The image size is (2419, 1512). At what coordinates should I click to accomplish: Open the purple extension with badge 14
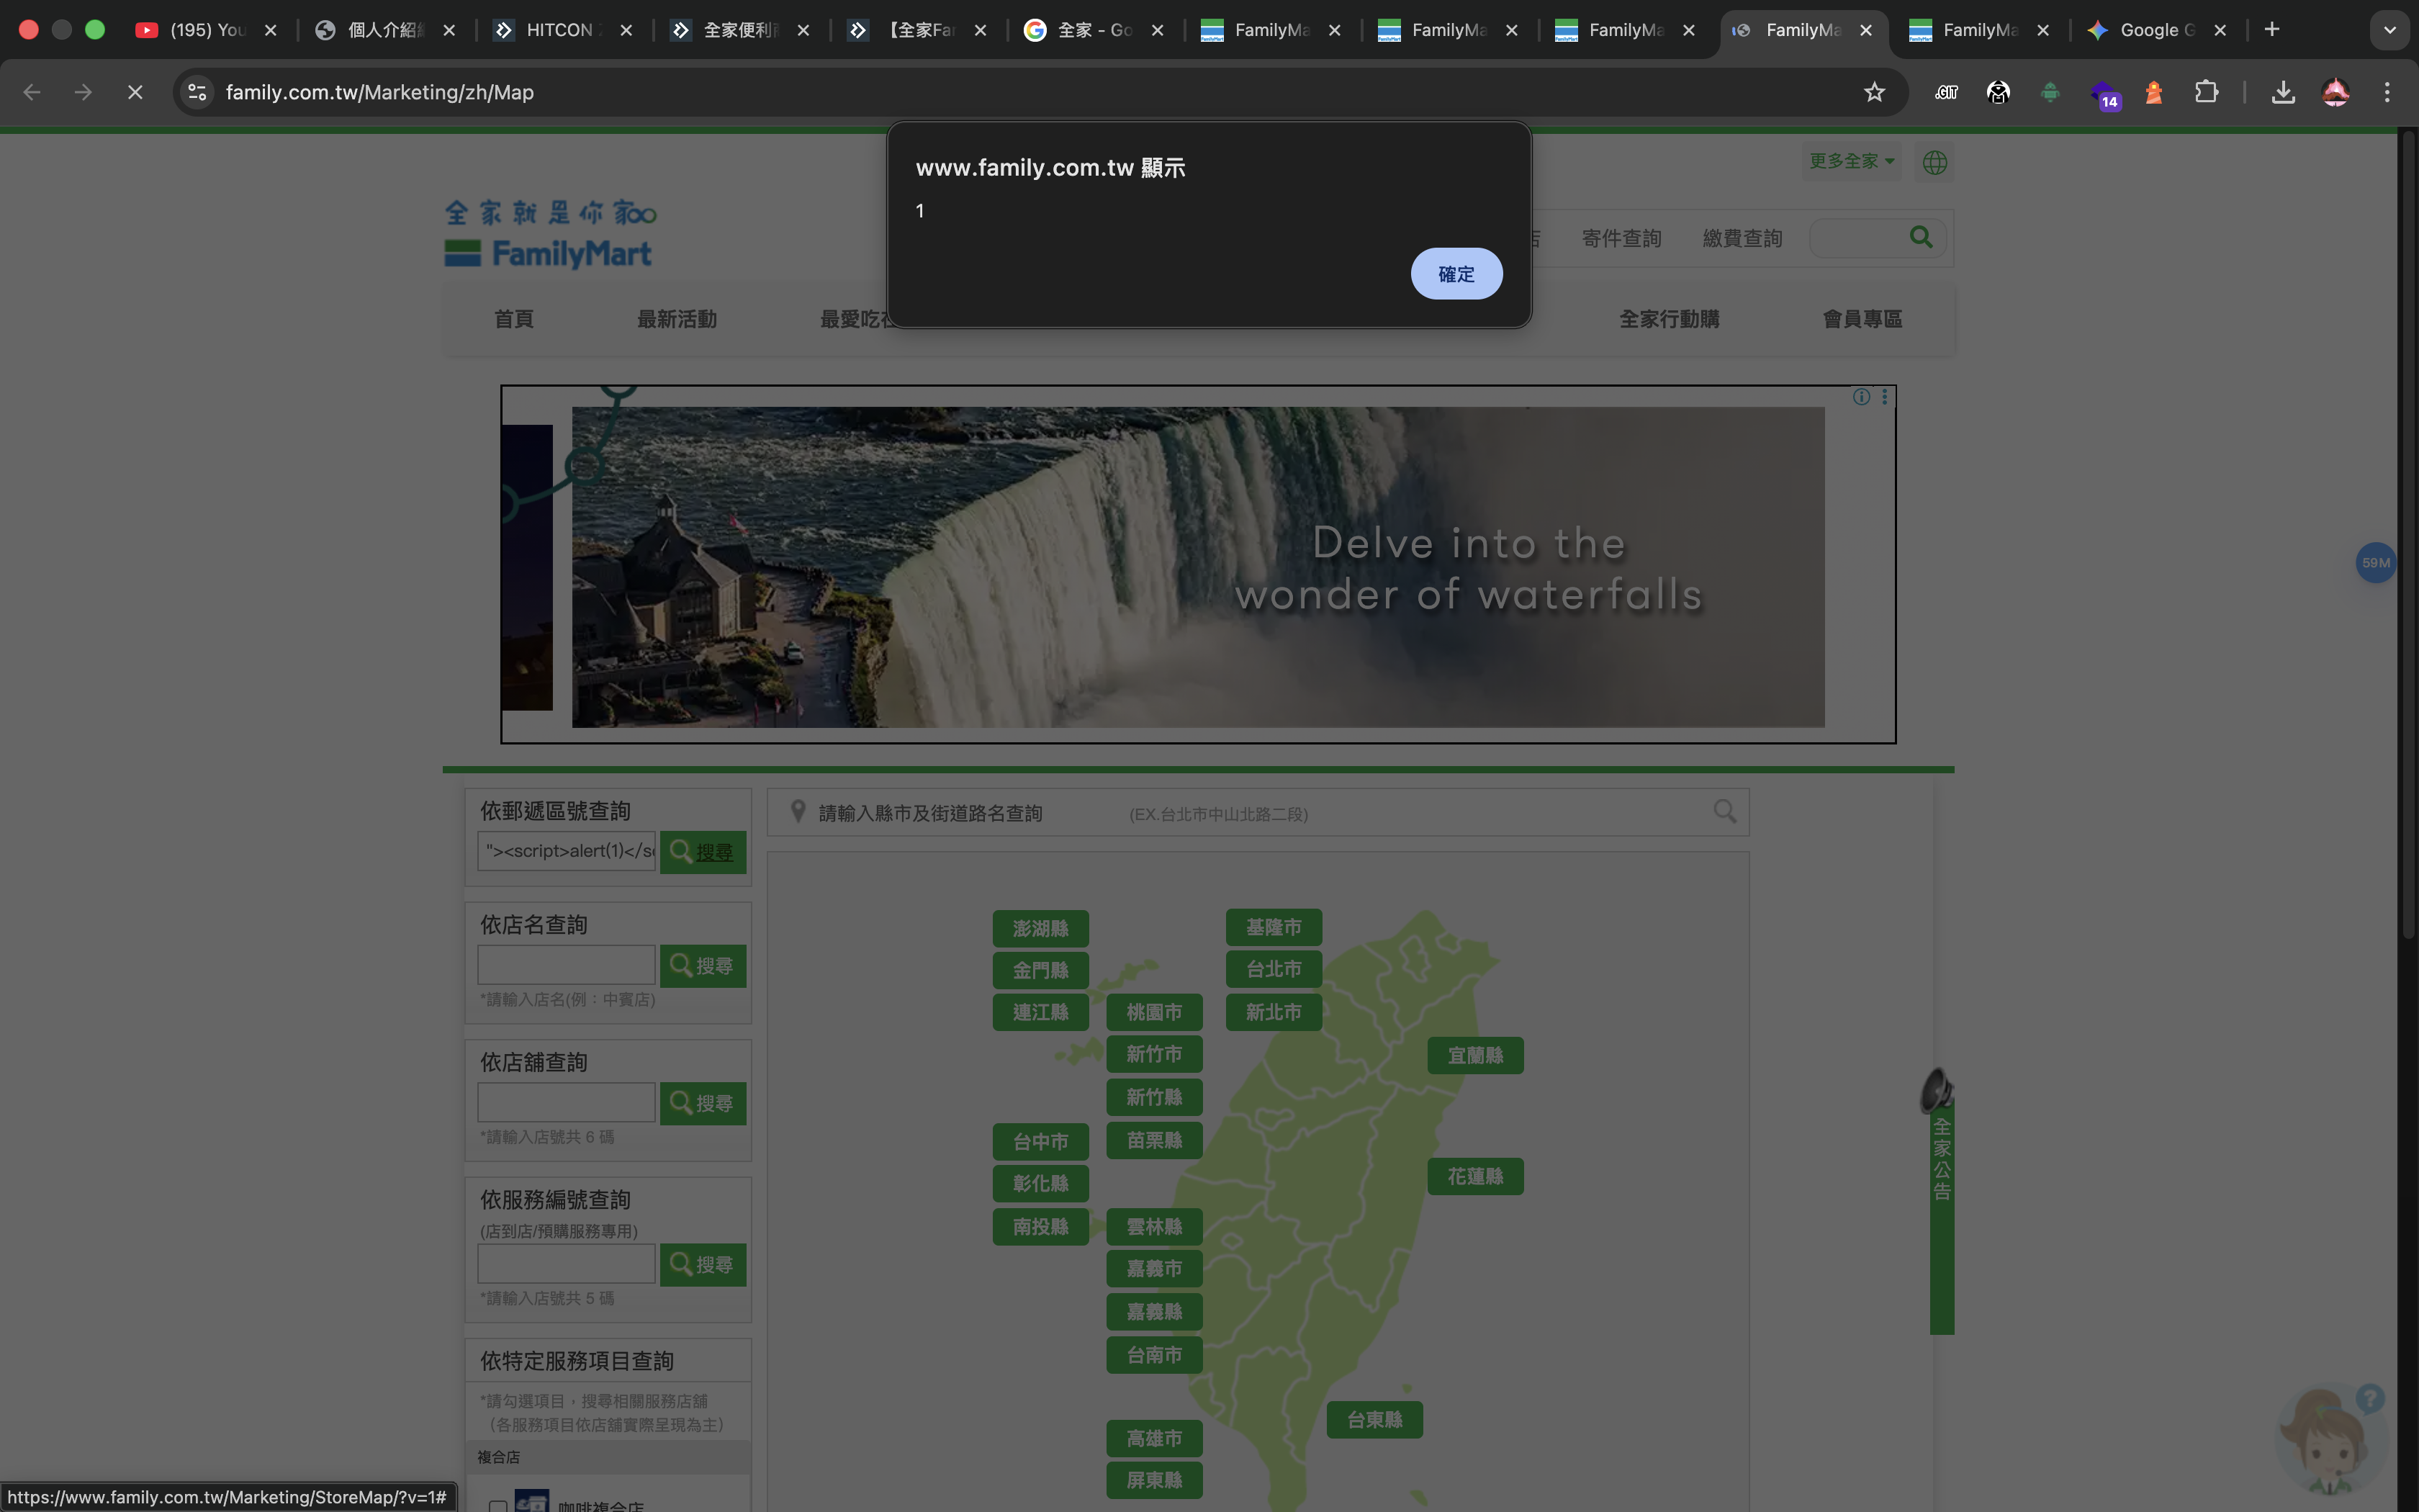(2103, 94)
